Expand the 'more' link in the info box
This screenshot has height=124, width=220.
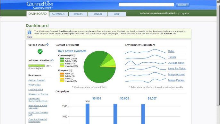(30, 37)
